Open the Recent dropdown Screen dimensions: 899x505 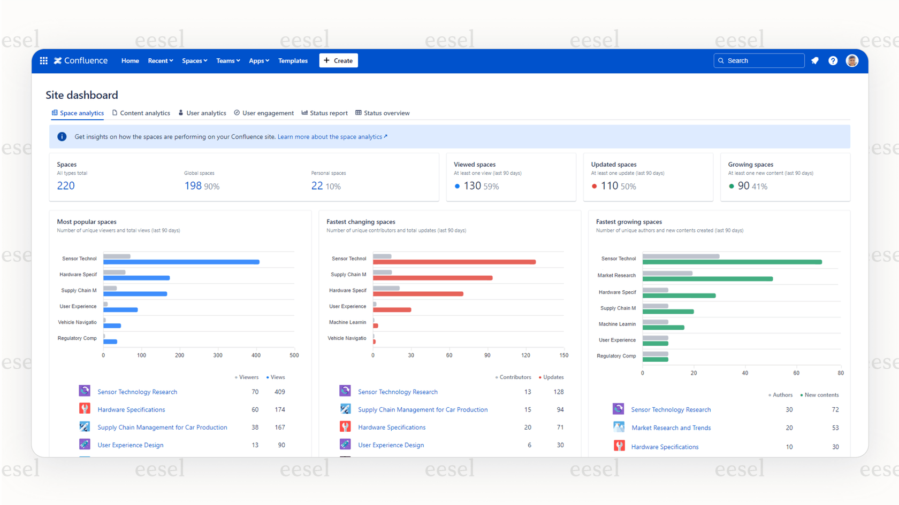[160, 60]
